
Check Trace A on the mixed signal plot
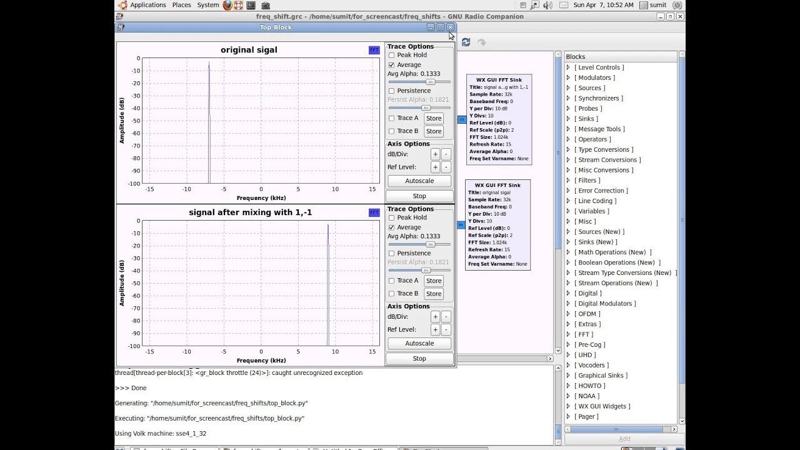[x=392, y=281]
